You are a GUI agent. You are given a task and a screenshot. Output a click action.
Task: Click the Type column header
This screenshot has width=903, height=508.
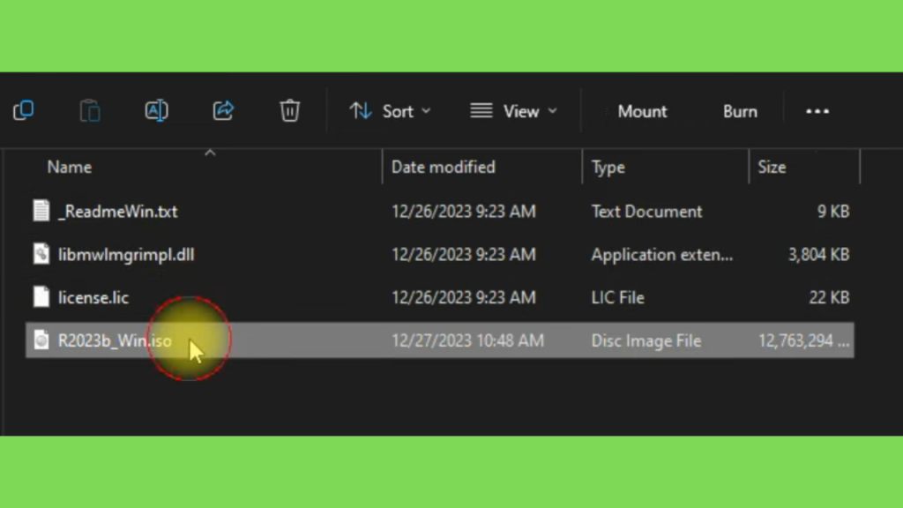coord(608,167)
